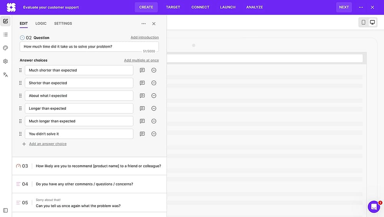Add comment field to 'Much longer than expected'

pyautogui.click(x=142, y=121)
